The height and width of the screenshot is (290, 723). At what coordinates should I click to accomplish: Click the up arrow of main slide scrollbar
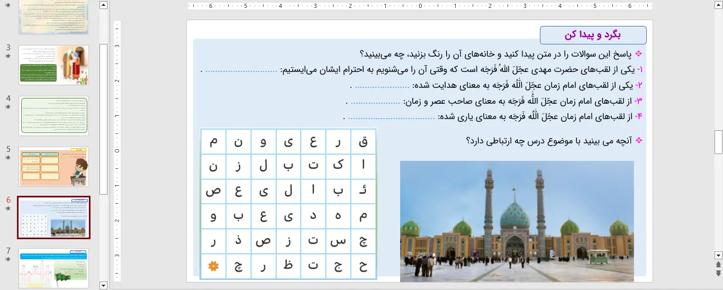click(x=718, y=5)
